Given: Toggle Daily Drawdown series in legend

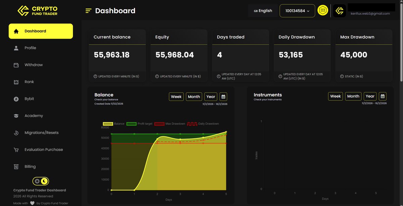Looking at the screenshot, I should coord(203,124).
